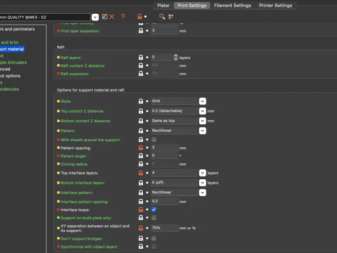337x253 pixels.
Task: Open the Interface pattern dropdown
Action: [x=202, y=192]
